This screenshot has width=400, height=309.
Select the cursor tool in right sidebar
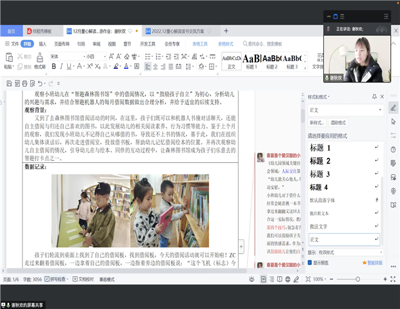394,122
